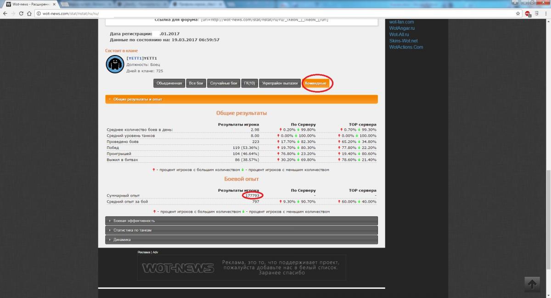Image resolution: width=551 pixels, height=298 pixels.
Task: Click the Дней в клане: 725 text
Action: pyautogui.click(x=145, y=71)
